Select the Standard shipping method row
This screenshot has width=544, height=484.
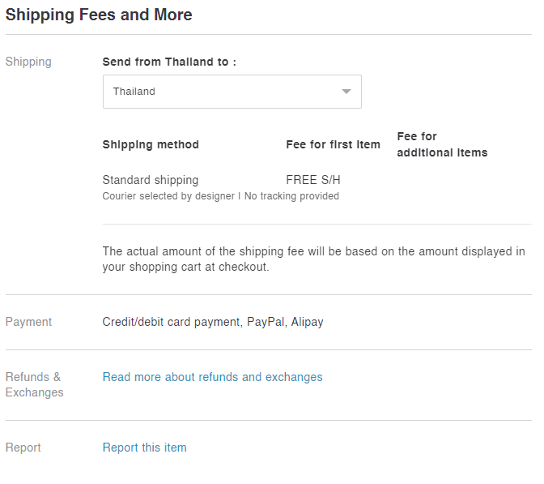151,180
